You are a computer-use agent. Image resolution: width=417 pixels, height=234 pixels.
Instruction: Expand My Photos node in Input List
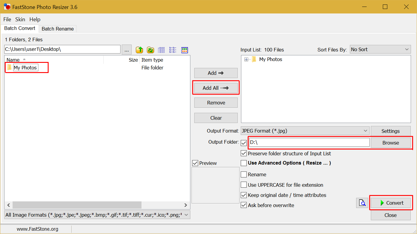(246, 59)
